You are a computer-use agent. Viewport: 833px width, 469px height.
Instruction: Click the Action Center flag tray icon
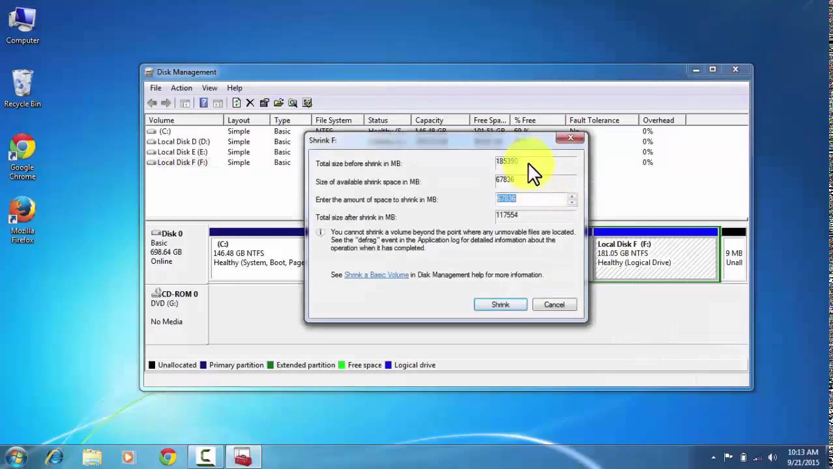[x=729, y=457]
